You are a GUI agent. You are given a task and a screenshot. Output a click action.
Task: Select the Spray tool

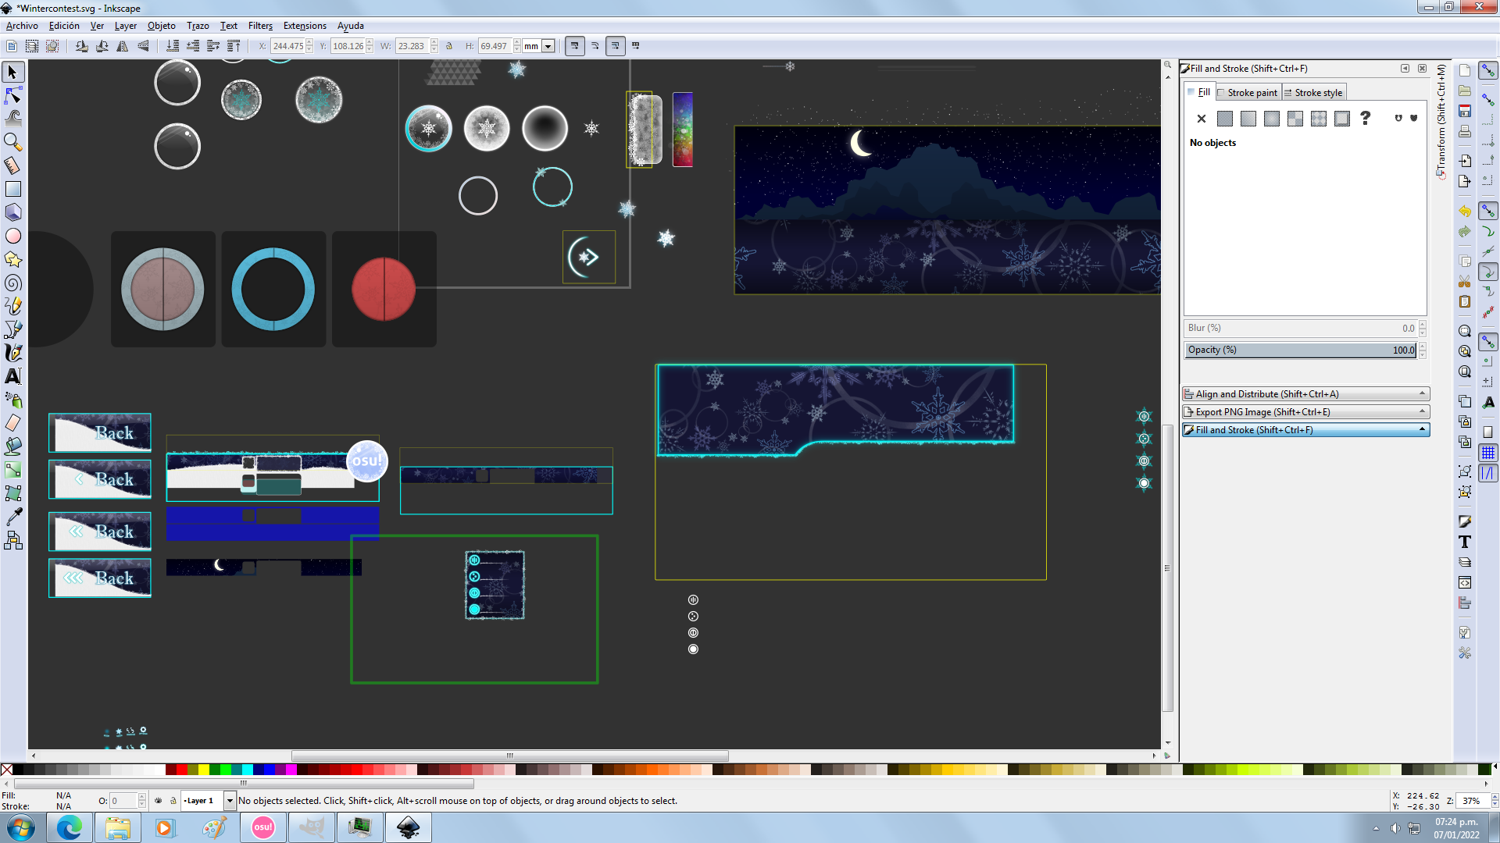[x=12, y=400]
